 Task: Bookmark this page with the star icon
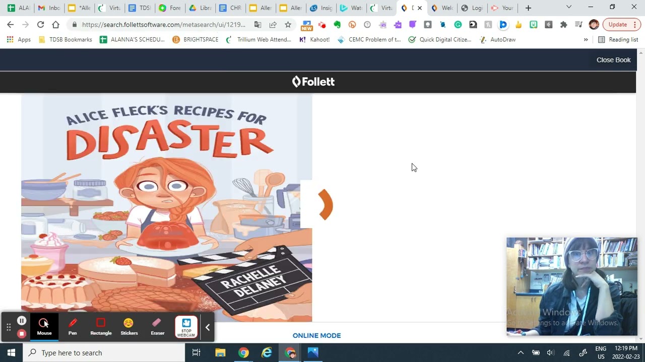(288, 24)
